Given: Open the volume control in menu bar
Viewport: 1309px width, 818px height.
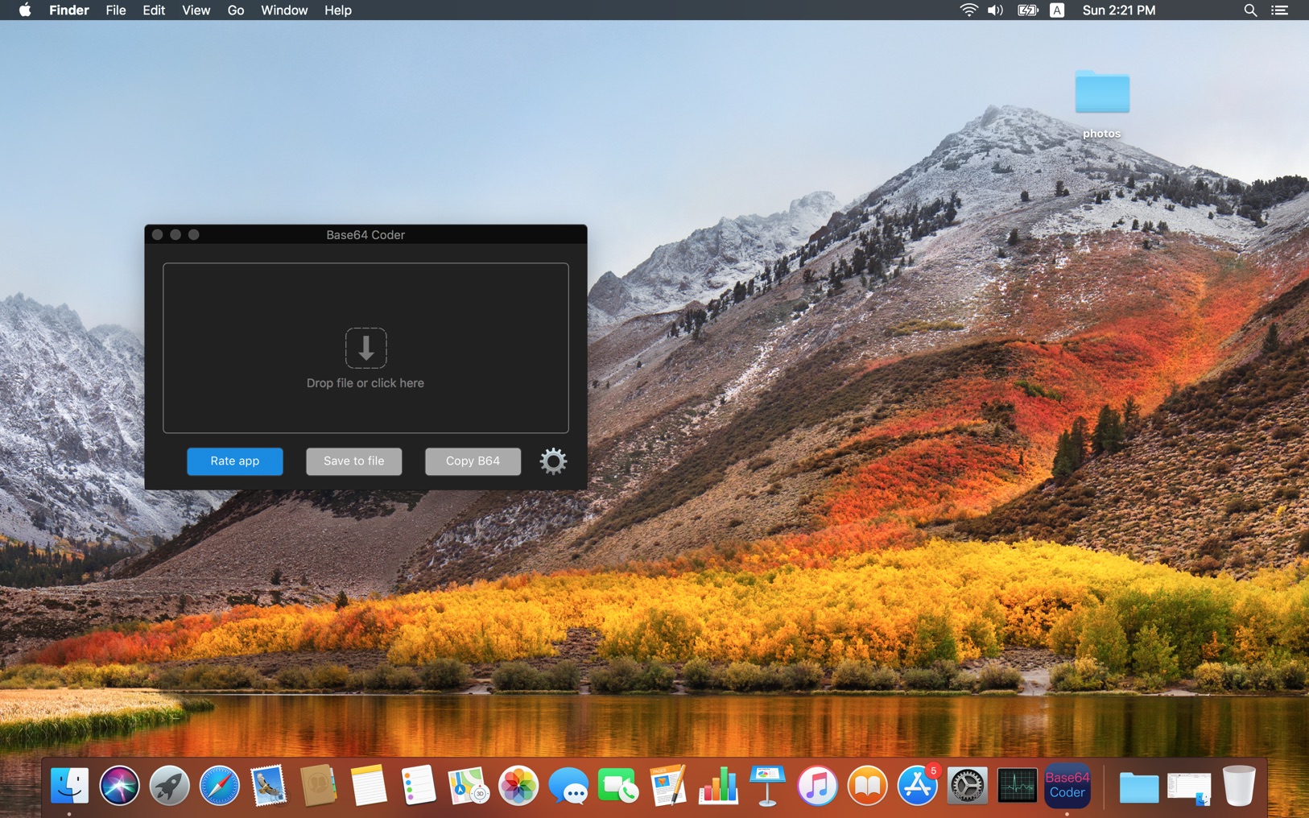Looking at the screenshot, I should pos(996,10).
